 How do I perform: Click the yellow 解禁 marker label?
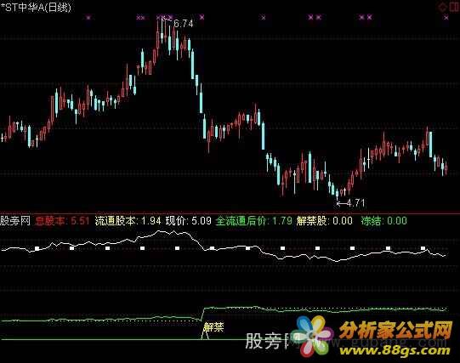click(x=213, y=326)
